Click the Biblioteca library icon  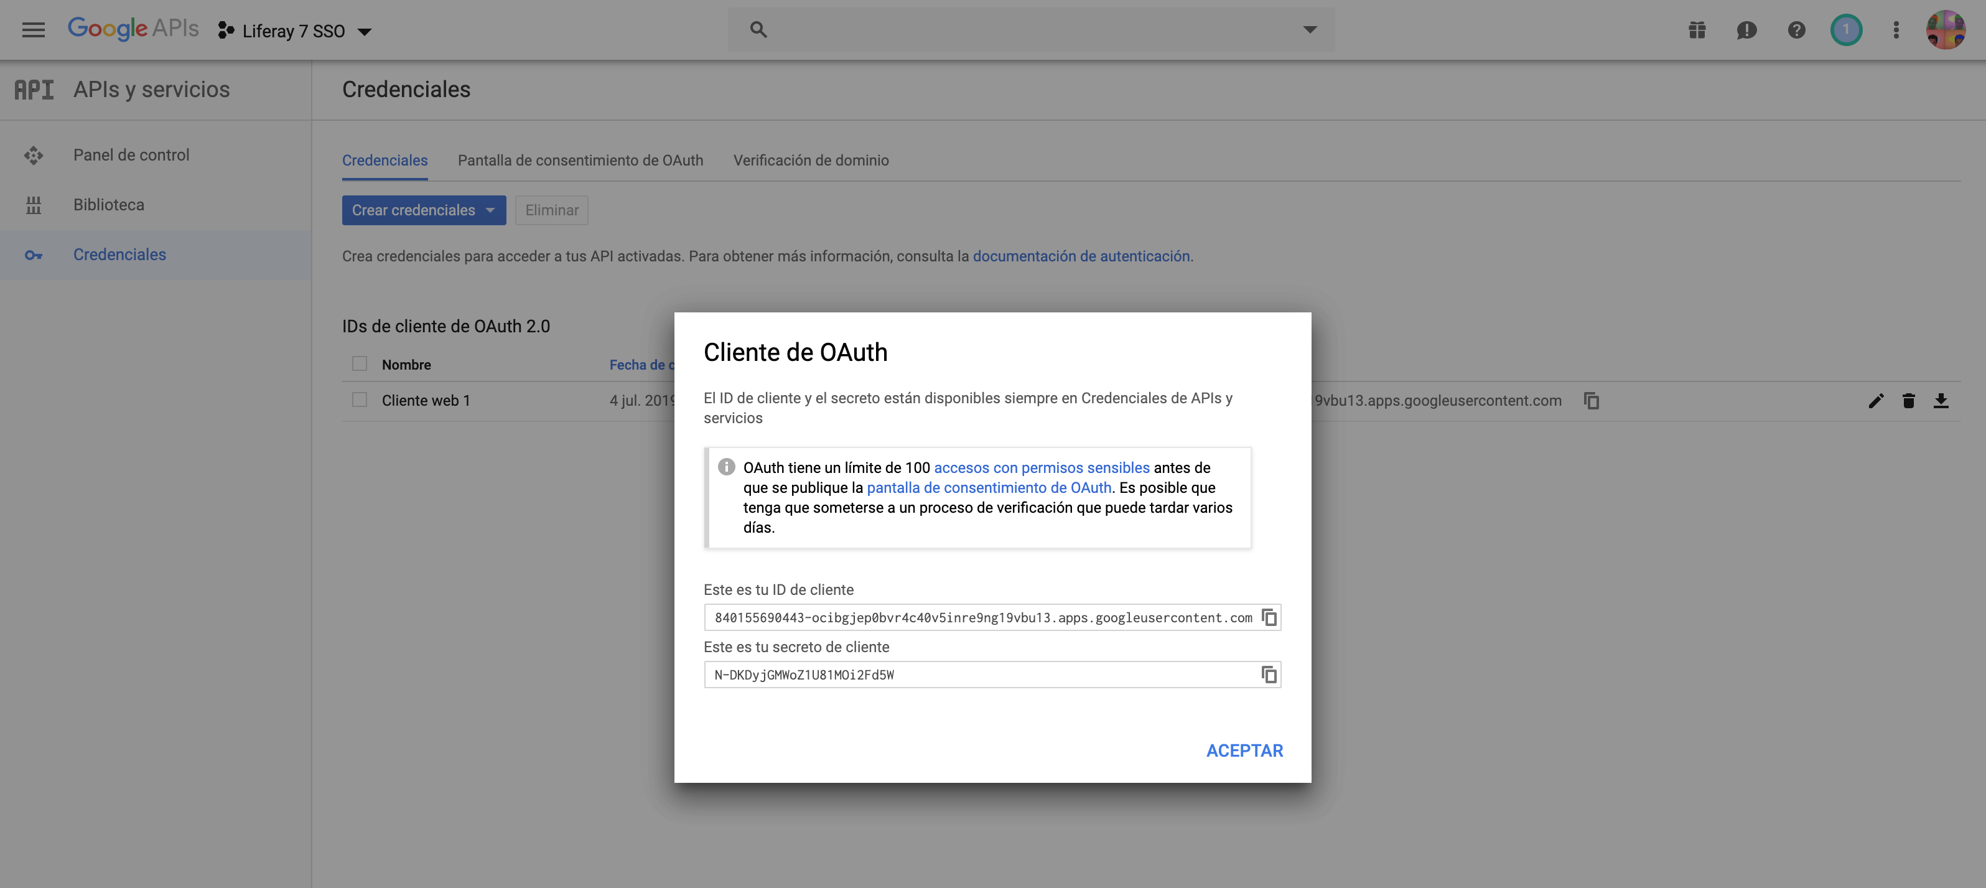(33, 205)
